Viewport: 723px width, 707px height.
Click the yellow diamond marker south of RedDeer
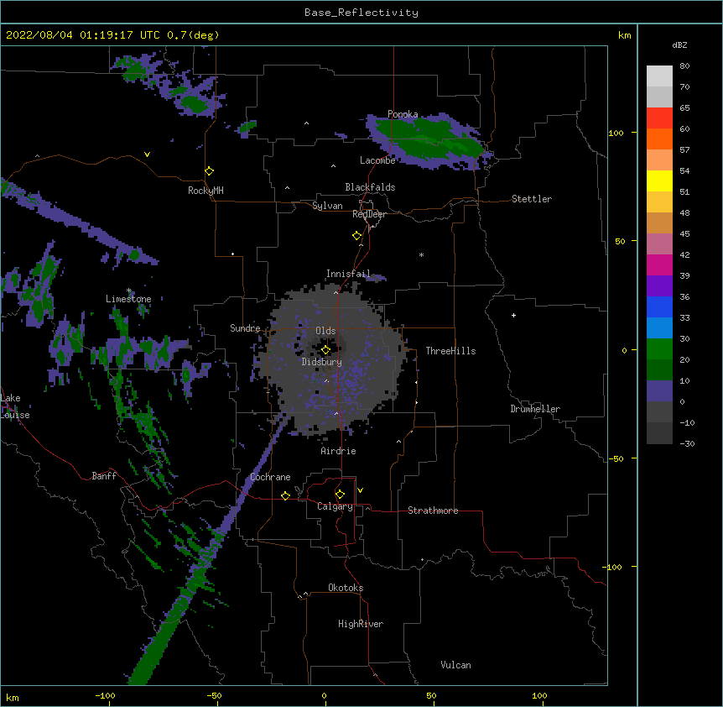[x=357, y=236]
